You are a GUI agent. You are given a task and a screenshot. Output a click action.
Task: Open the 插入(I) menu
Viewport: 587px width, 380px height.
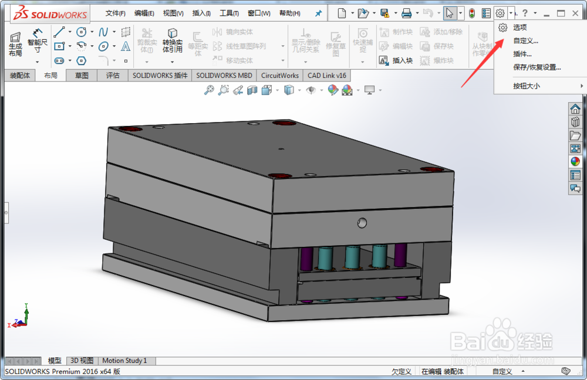[x=201, y=13]
